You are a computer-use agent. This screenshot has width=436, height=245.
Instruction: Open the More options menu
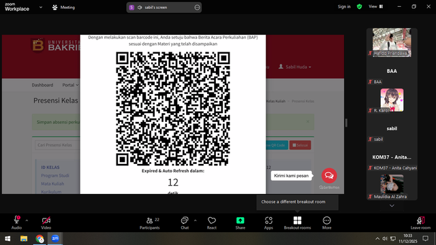(x=327, y=223)
